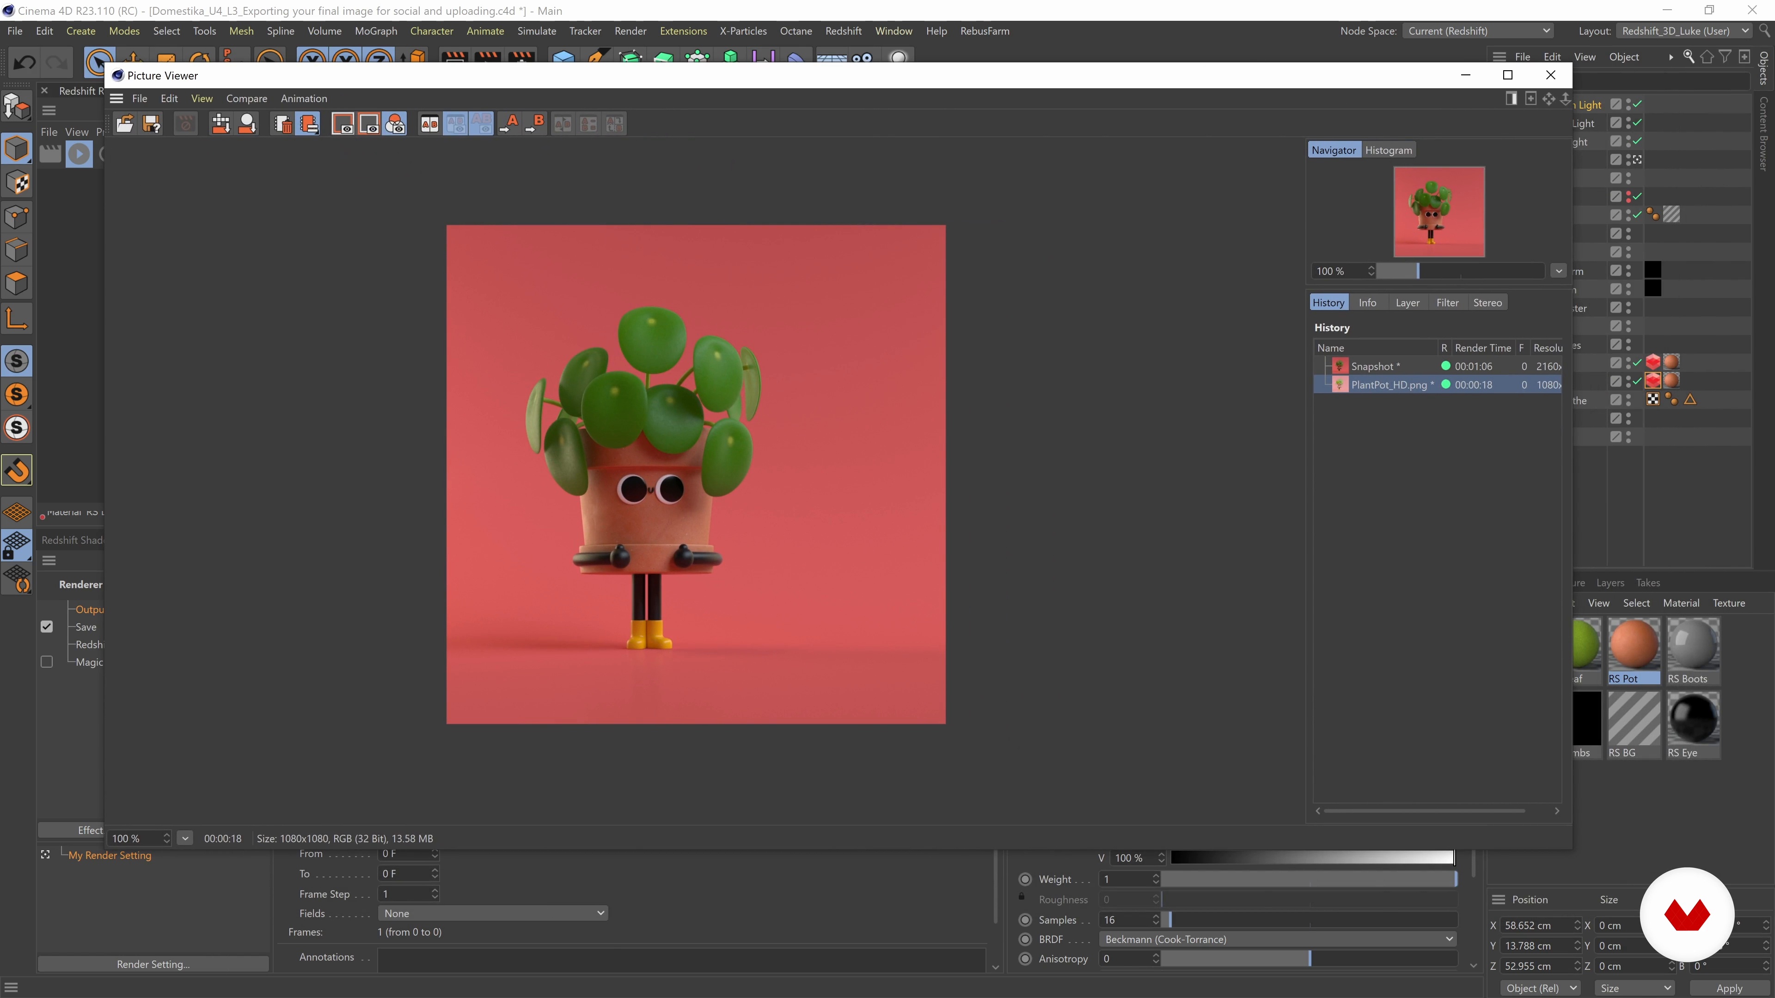Click the Undo arrow in main toolbar

[x=25, y=62]
